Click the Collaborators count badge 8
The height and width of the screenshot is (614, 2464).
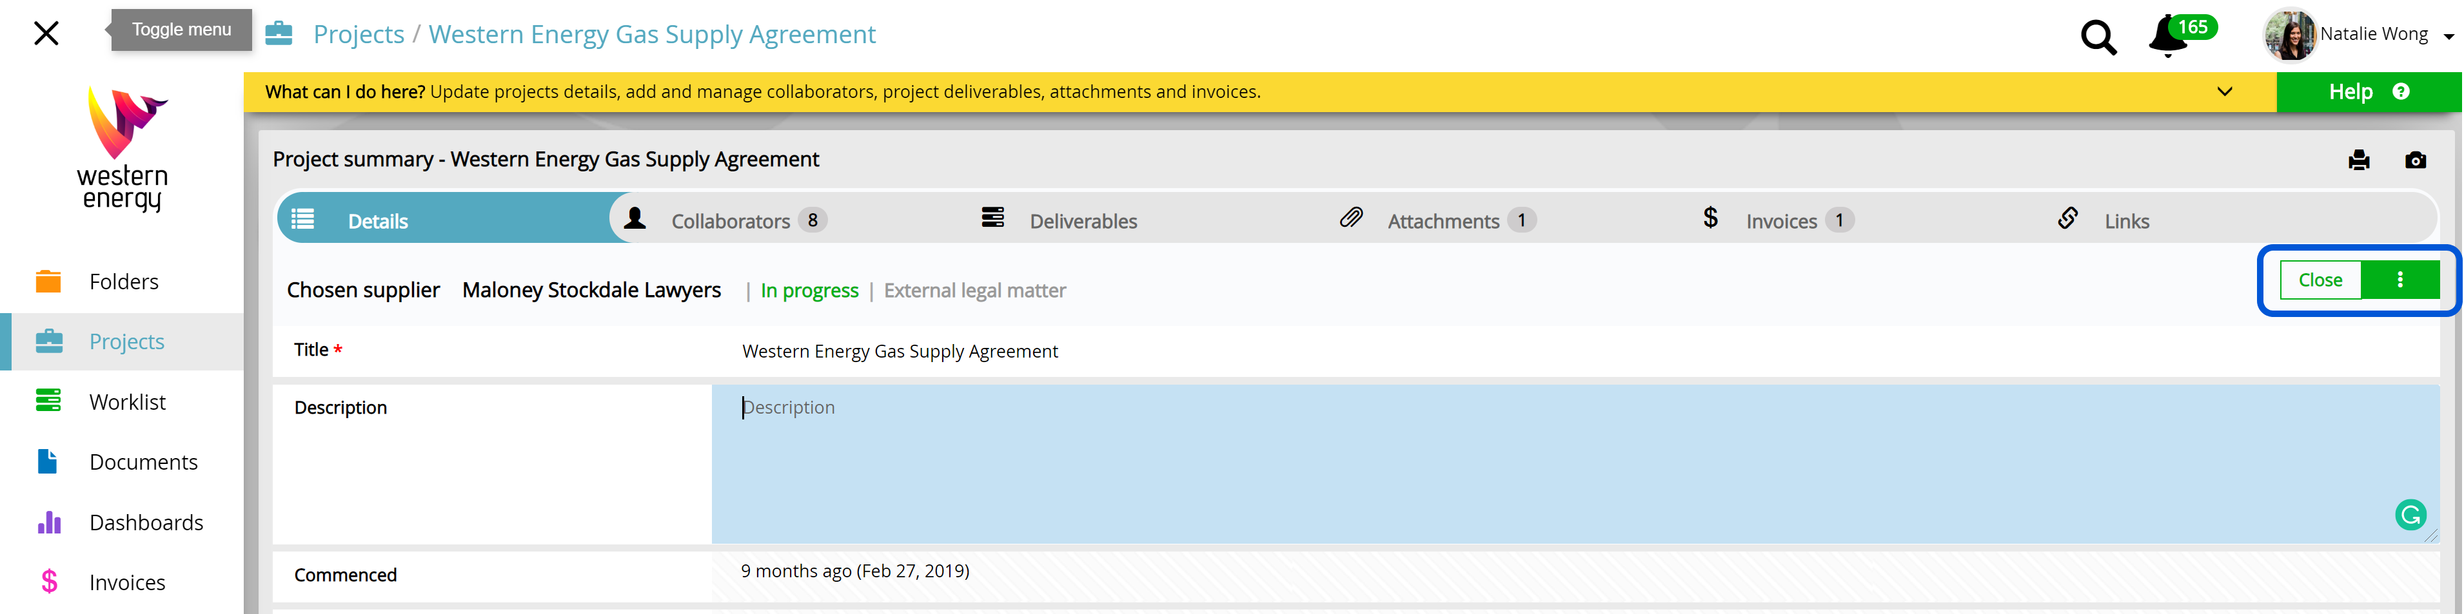[x=812, y=220]
